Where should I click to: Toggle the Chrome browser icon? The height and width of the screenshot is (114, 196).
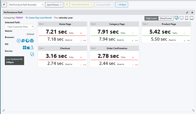(x=32, y=41)
